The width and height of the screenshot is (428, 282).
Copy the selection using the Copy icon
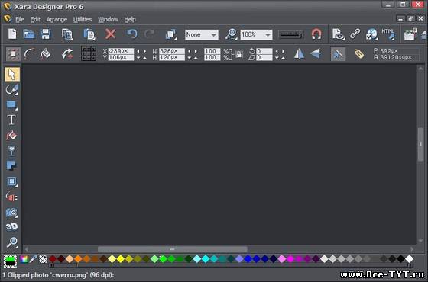(67, 34)
